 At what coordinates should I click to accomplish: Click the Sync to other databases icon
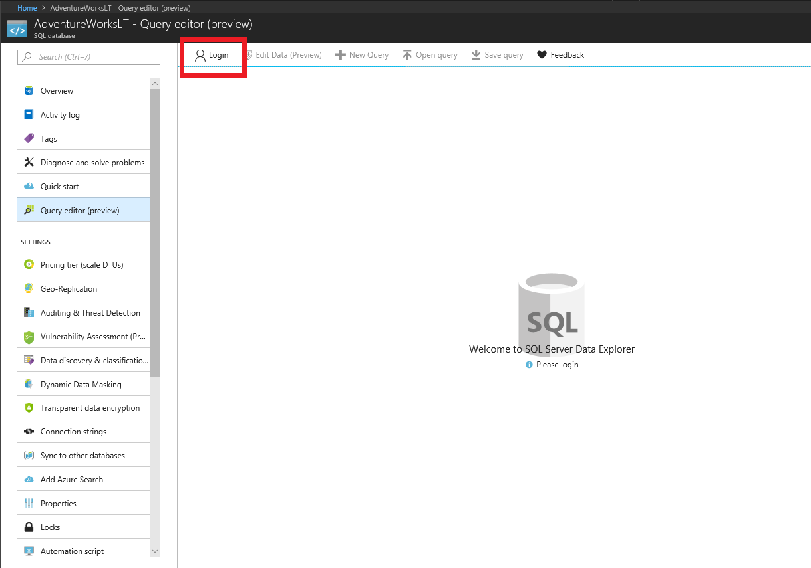pyautogui.click(x=29, y=456)
